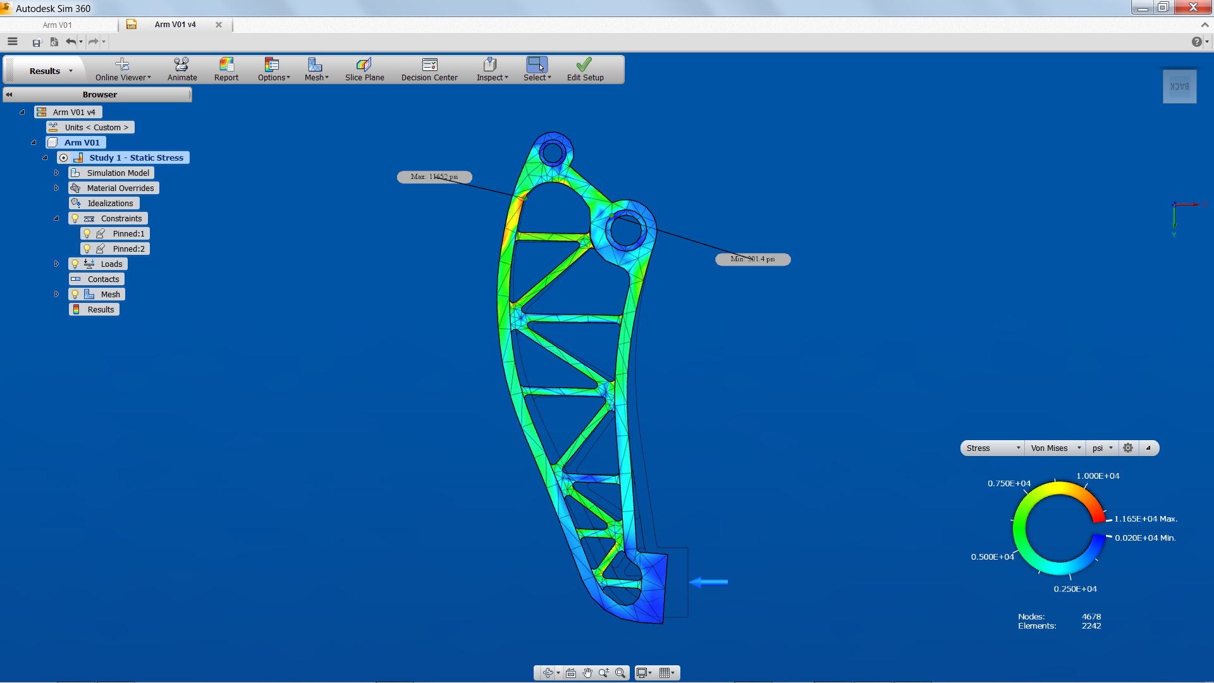Toggle the Loads visibility lightbulb

tap(75, 264)
